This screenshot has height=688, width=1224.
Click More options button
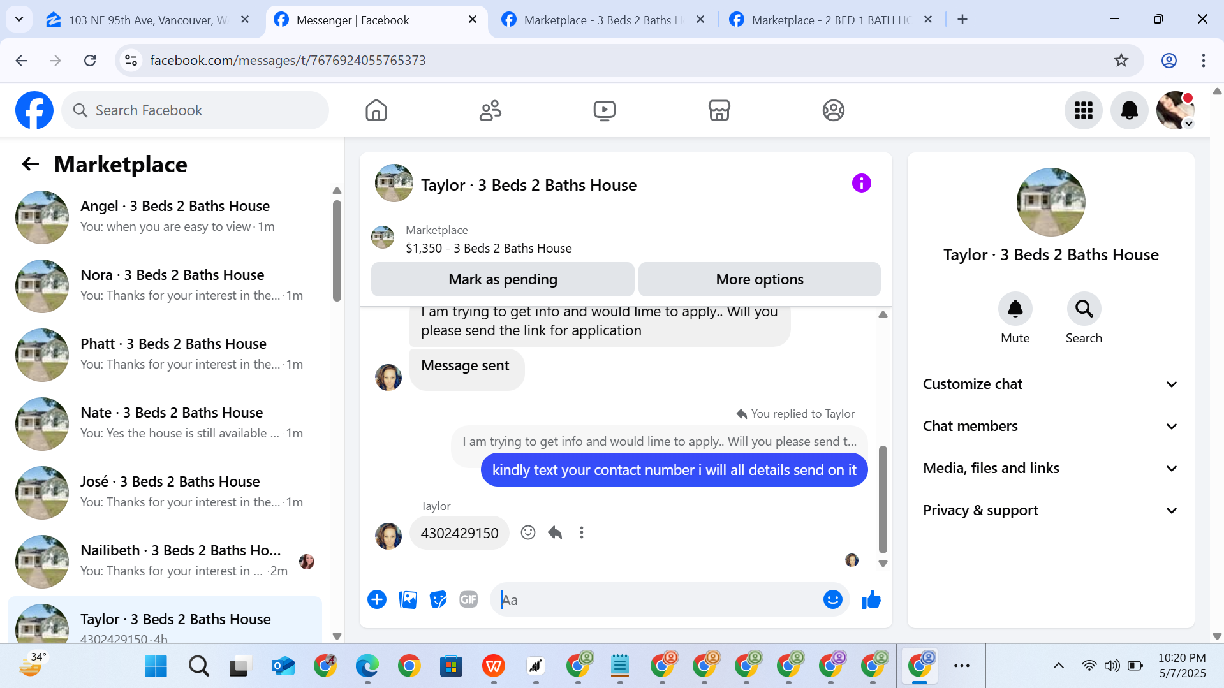coord(759,279)
